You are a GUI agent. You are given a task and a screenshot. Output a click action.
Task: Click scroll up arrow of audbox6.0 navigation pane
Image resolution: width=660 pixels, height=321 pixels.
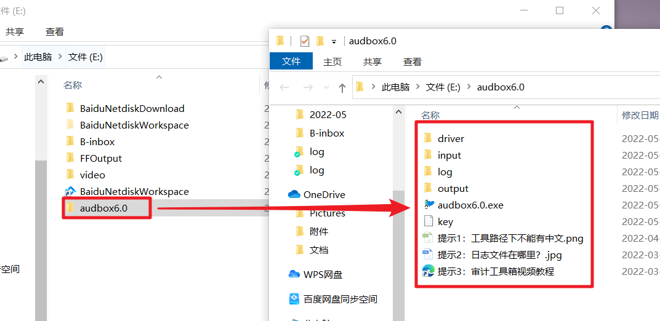398,112
